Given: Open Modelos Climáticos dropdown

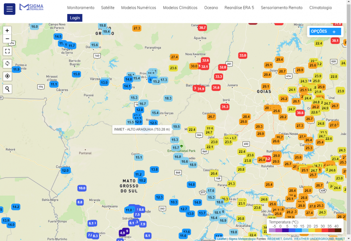Looking at the screenshot, I should [x=180, y=8].
